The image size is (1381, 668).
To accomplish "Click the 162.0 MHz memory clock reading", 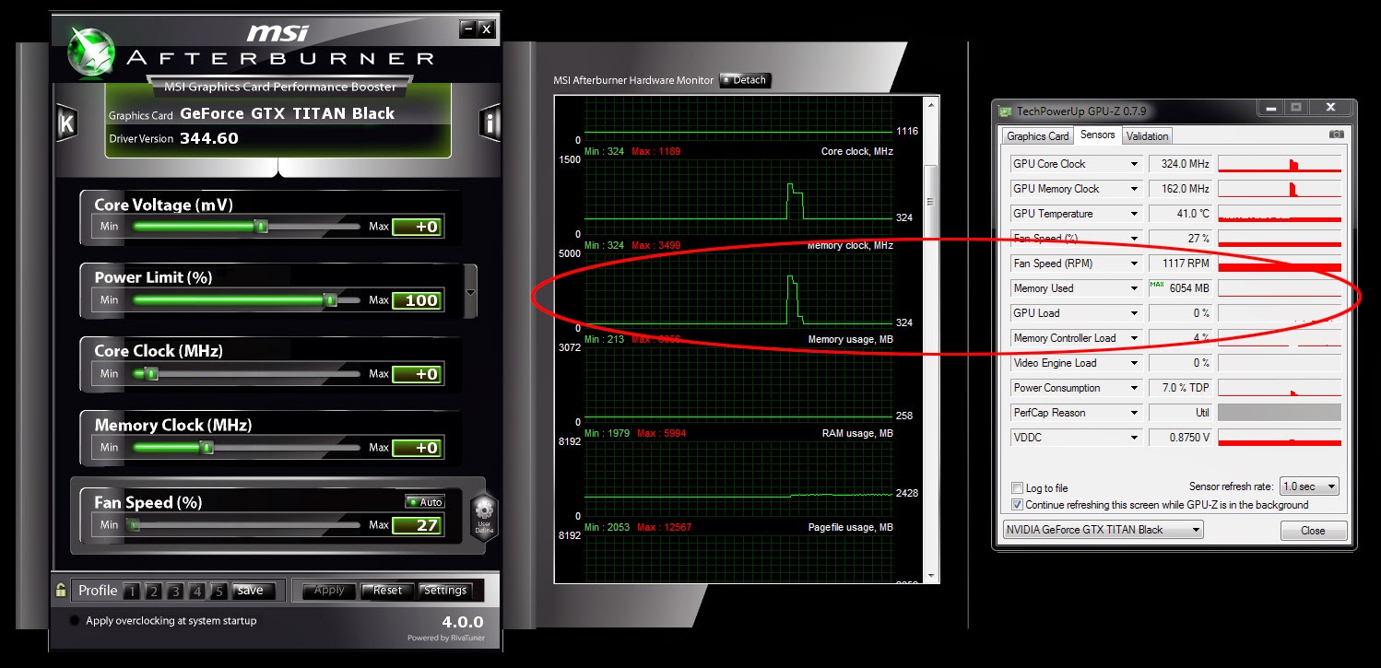I will 1180,189.
